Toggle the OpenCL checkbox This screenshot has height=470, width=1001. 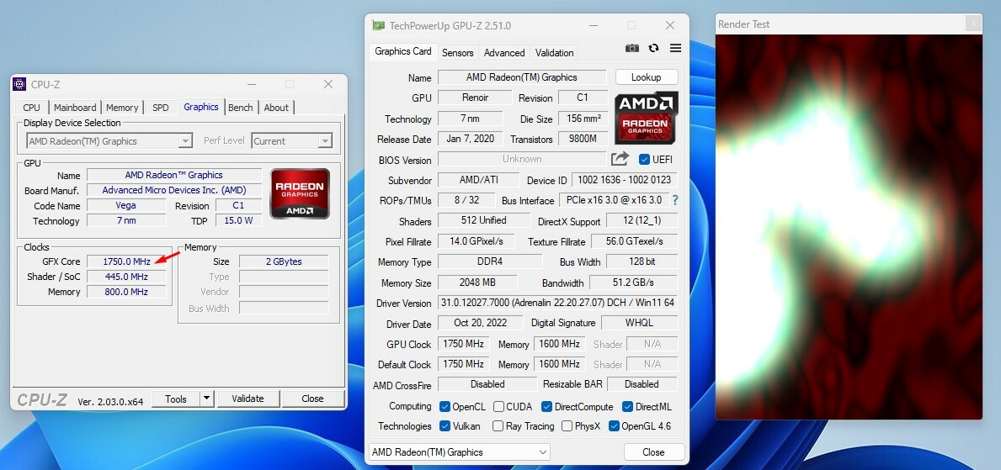[x=445, y=406]
